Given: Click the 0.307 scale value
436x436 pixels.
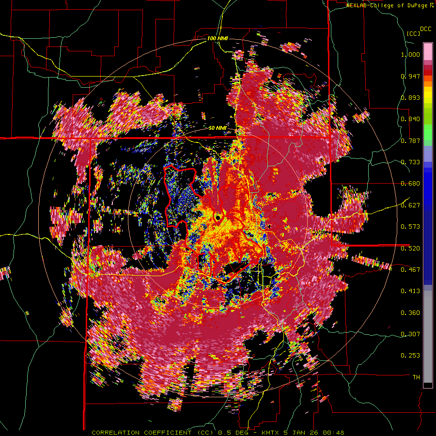Looking at the screenshot, I should coord(410,334).
